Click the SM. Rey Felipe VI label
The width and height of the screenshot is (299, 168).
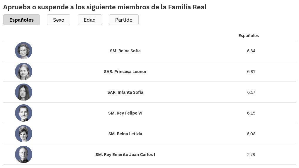coord(125,113)
